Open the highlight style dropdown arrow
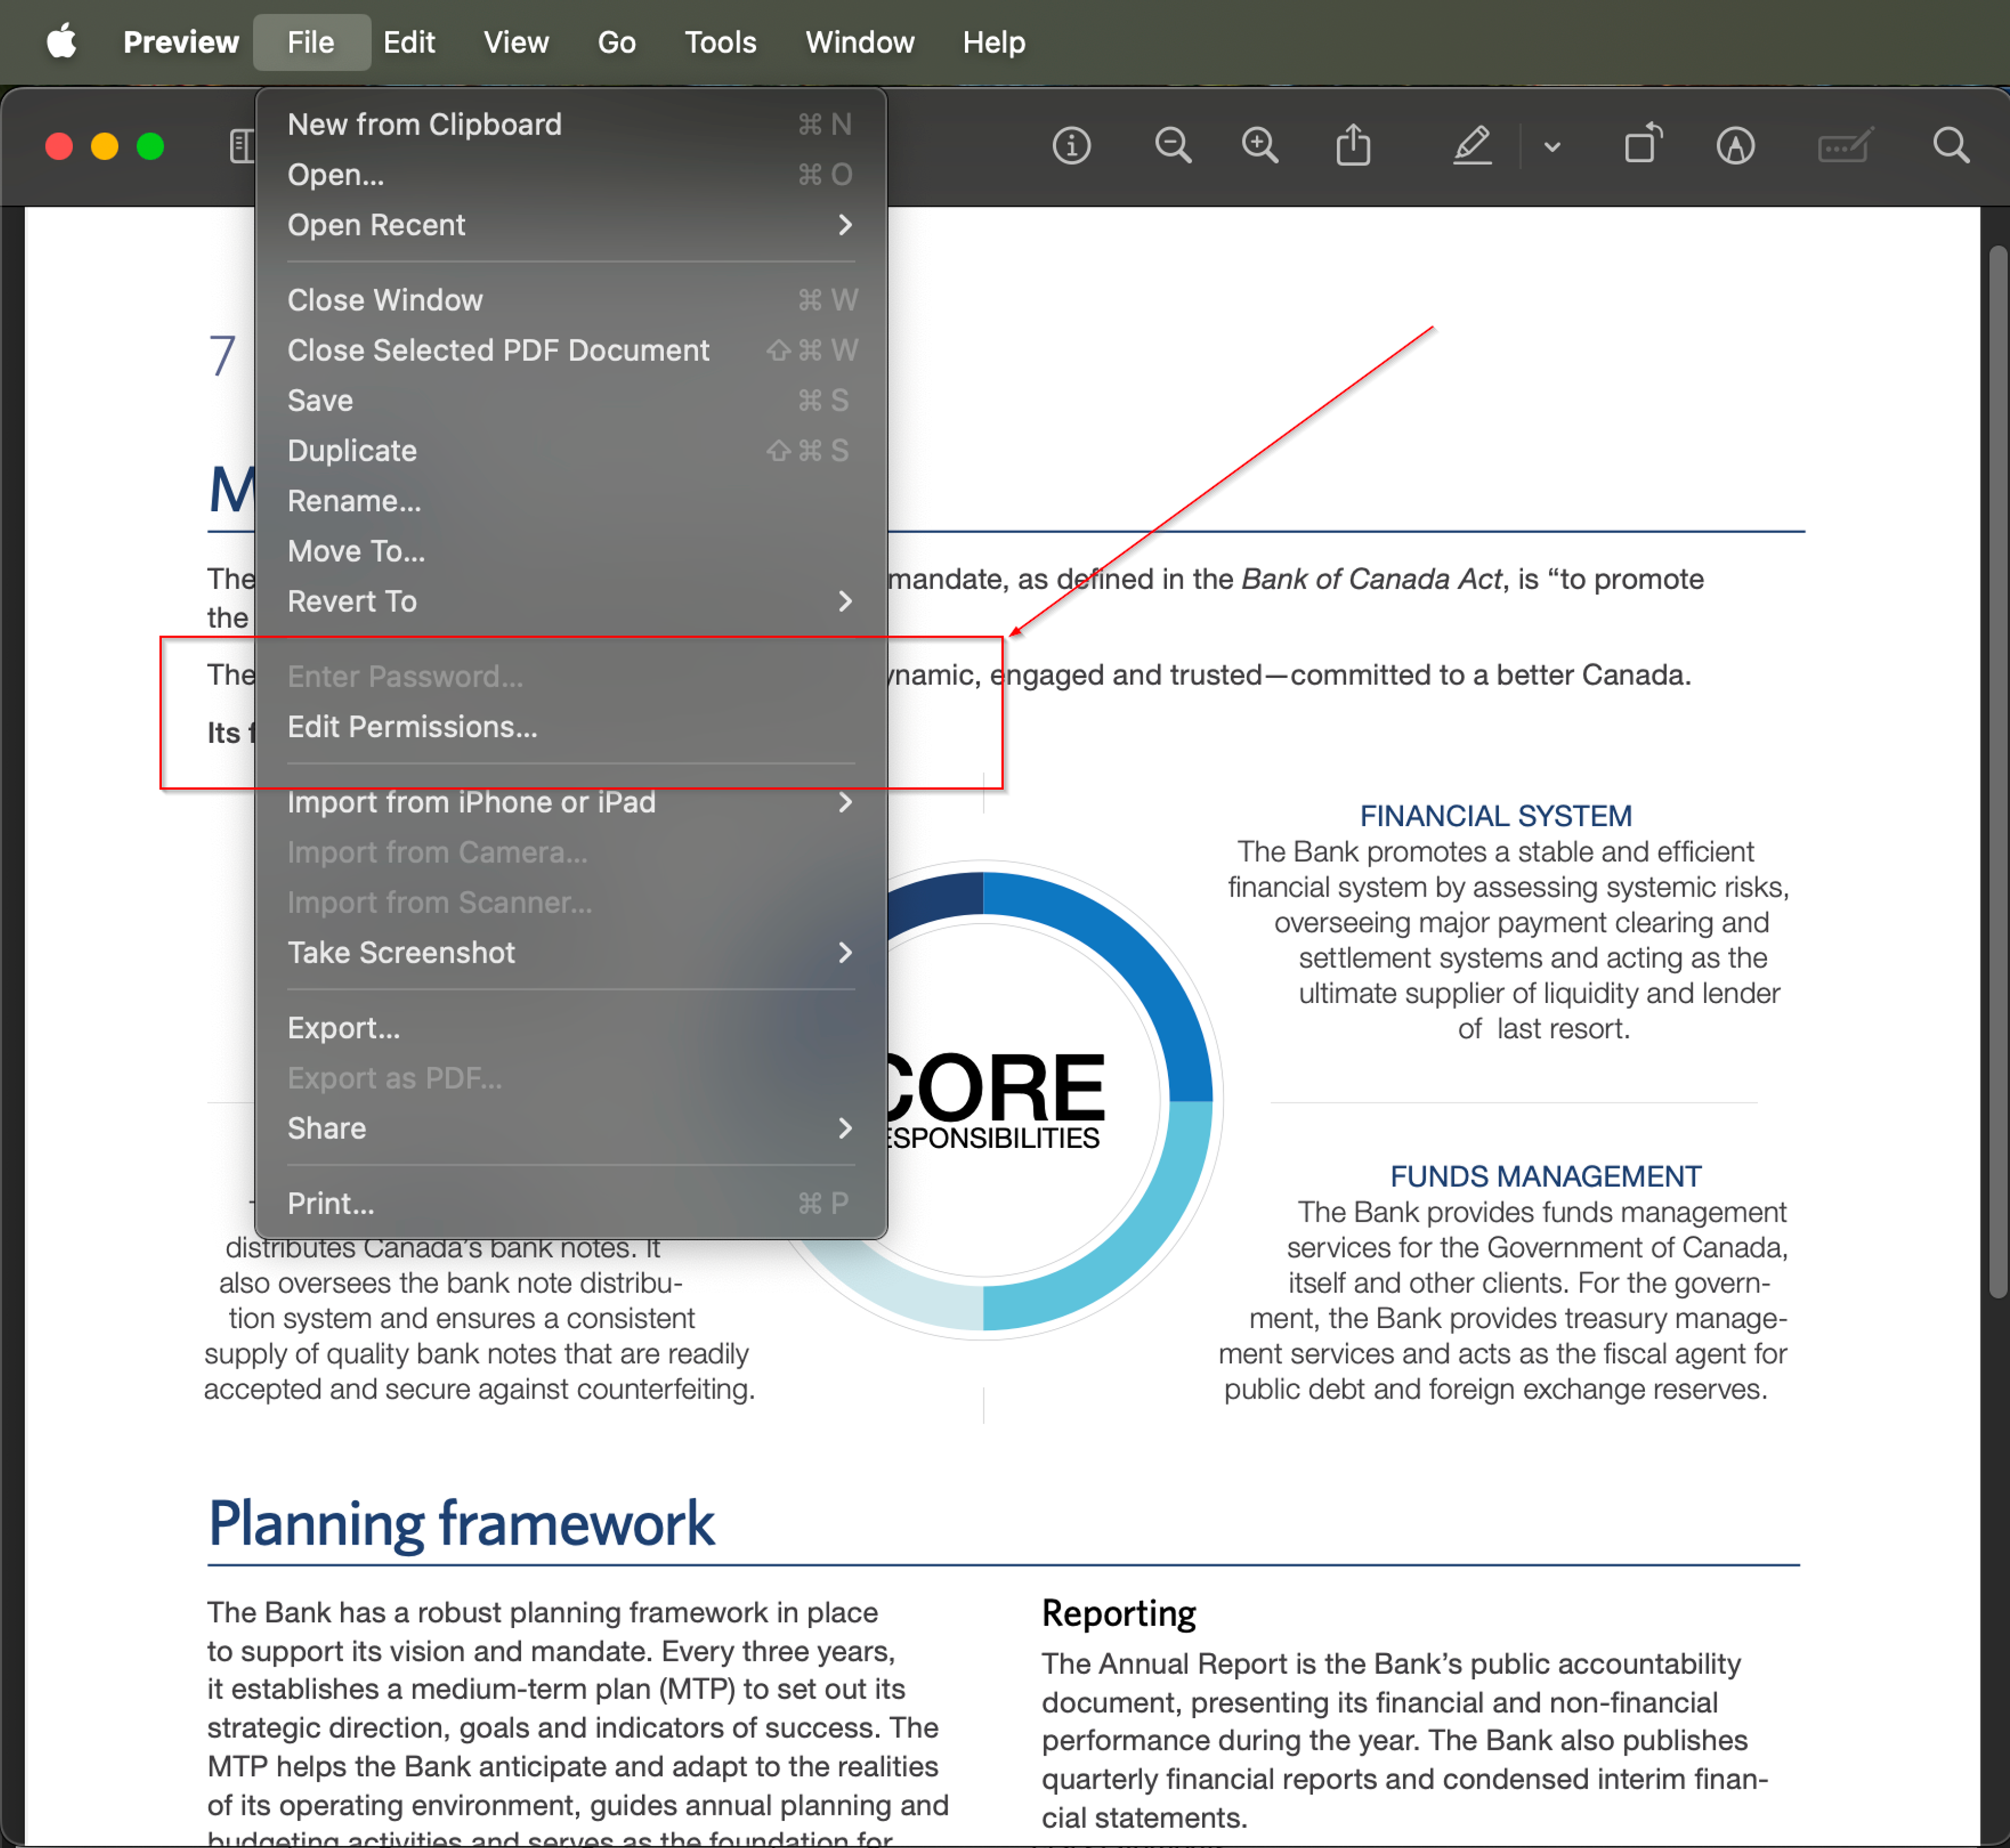This screenshot has height=1848, width=2010. [x=1552, y=147]
